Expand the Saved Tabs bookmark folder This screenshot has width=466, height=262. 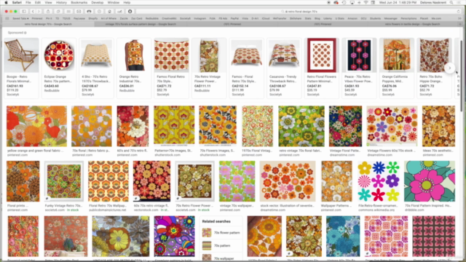point(20,18)
